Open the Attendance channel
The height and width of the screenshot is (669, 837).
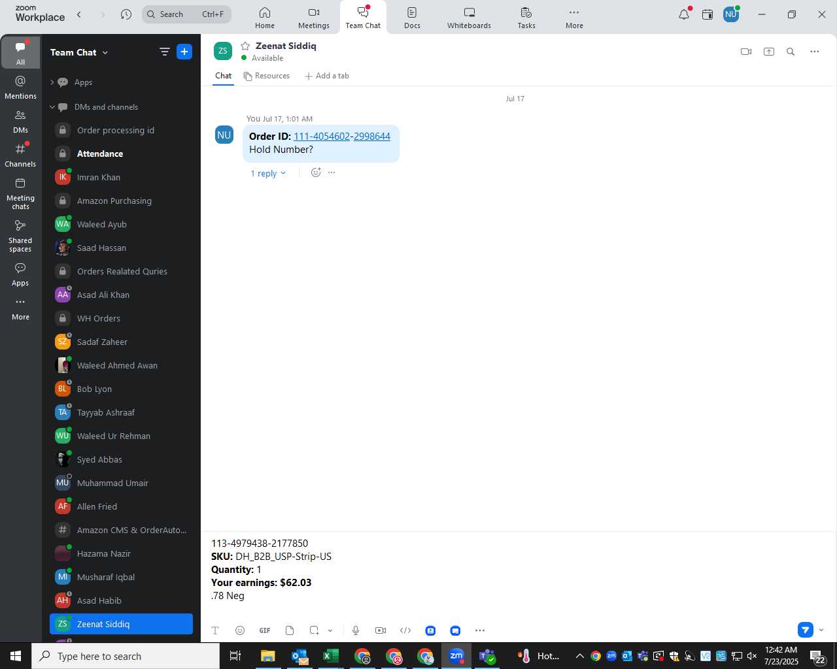(122, 154)
